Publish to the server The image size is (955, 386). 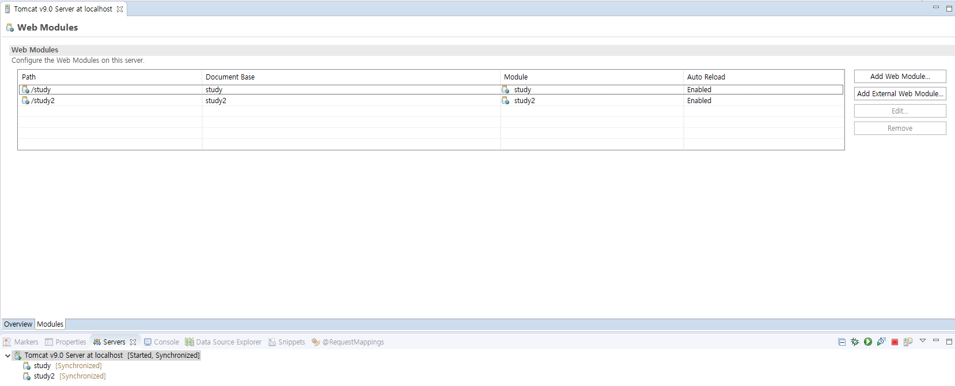[908, 342]
